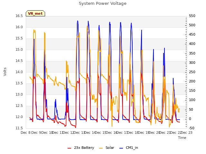Select the CM1_in legend entry
This screenshot has width=206, height=154.
[x=129, y=148]
